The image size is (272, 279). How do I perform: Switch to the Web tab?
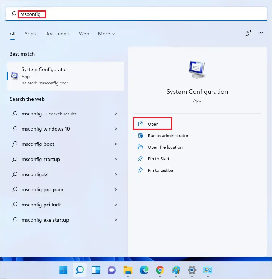pos(84,34)
